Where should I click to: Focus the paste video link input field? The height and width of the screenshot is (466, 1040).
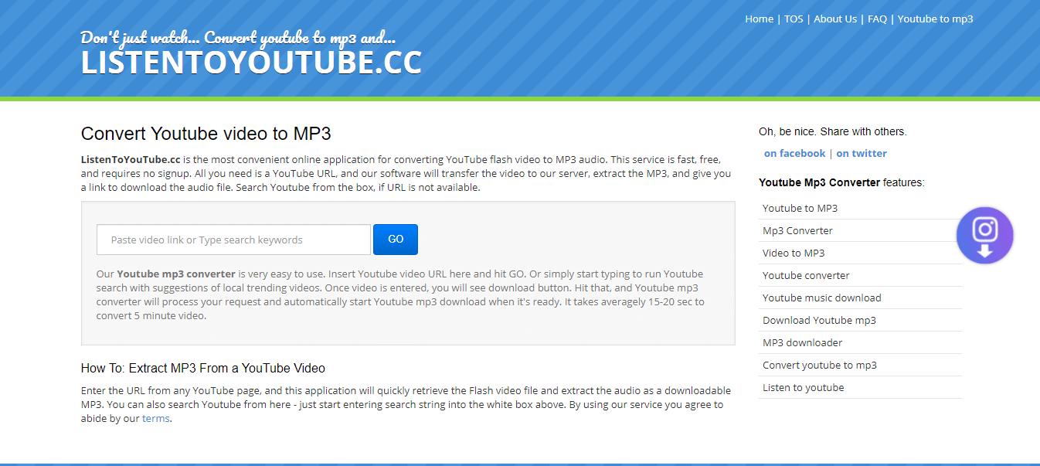[x=233, y=240]
